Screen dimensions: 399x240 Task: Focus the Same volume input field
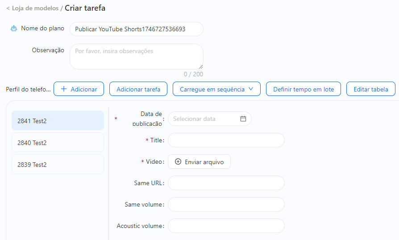click(226, 204)
